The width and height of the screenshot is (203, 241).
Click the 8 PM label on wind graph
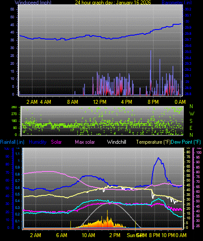tap(153, 102)
